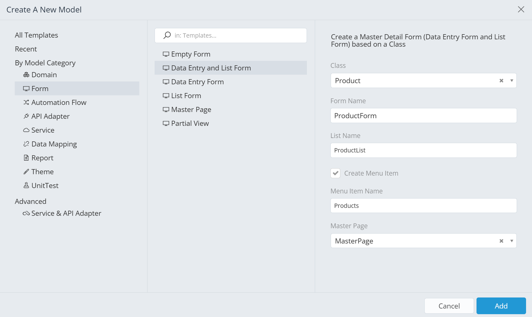The height and width of the screenshot is (317, 532).
Task: Select the All Templates category
Action: coord(36,35)
